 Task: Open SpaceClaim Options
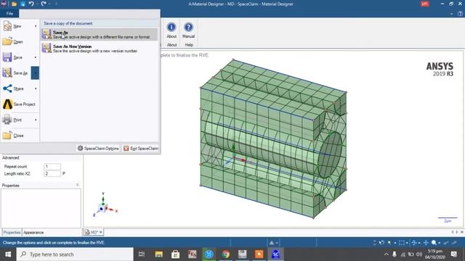tap(98, 148)
